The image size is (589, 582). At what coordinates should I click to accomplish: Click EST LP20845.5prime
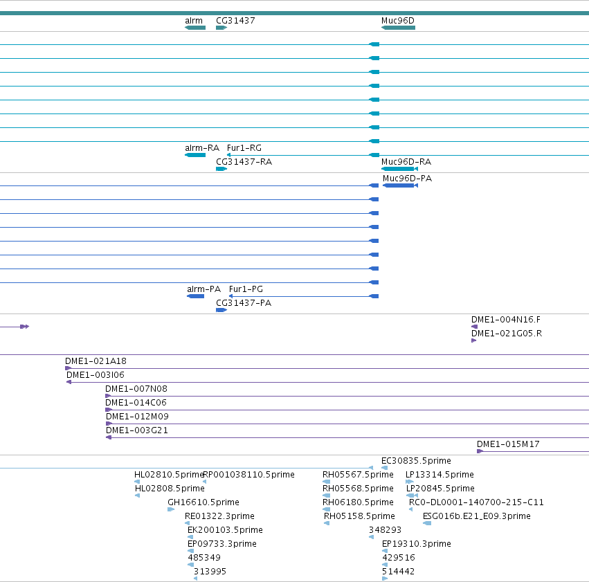[412, 495]
